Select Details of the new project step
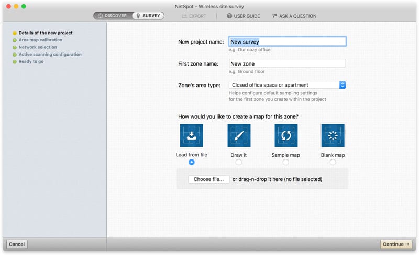The height and width of the screenshot is (256, 419). (46, 33)
